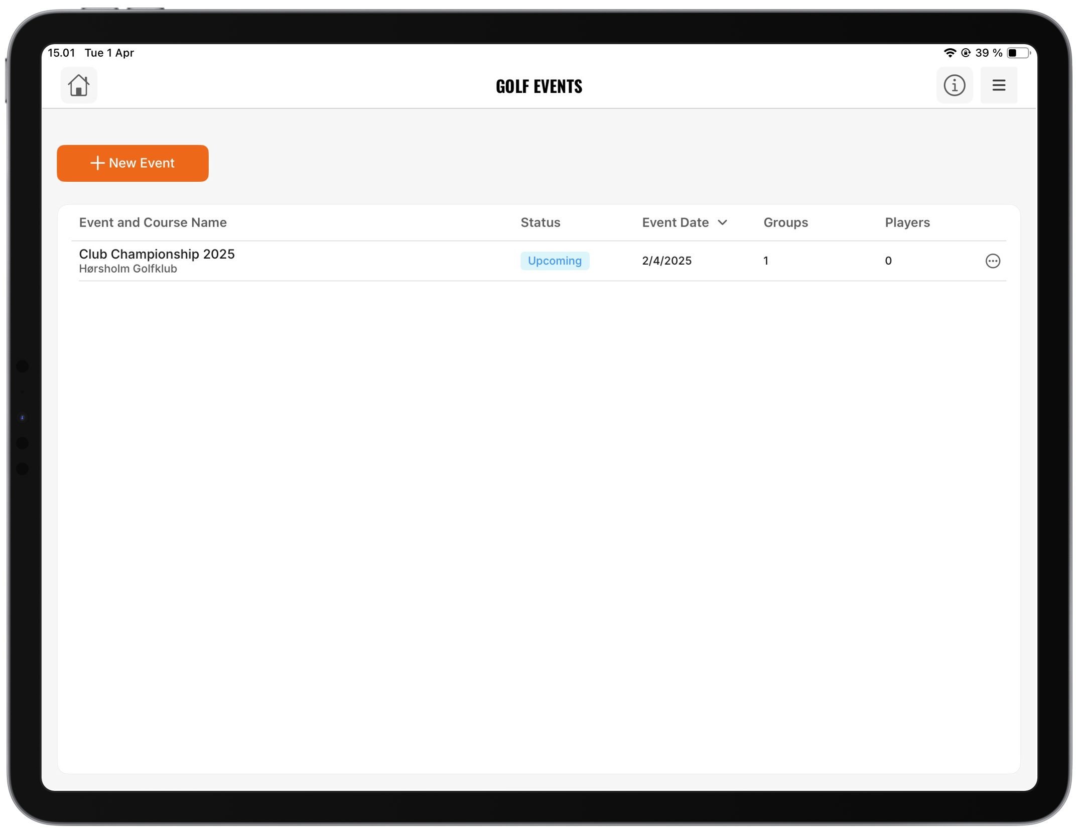Sort by Event Date column header
Image resolution: width=1079 pixels, height=835 pixels.
click(675, 222)
